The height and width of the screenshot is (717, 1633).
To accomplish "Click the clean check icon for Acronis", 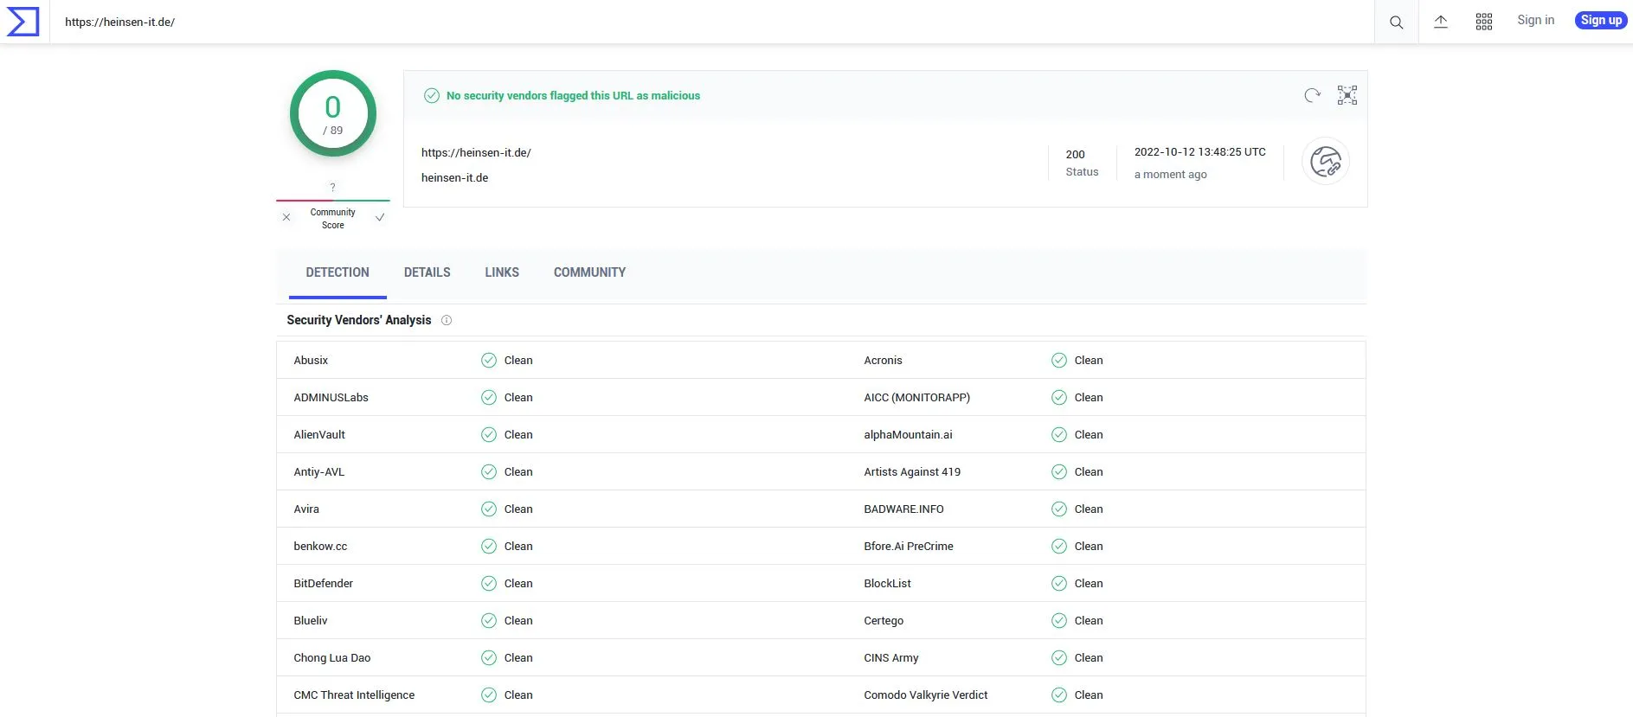I will [1059, 361].
